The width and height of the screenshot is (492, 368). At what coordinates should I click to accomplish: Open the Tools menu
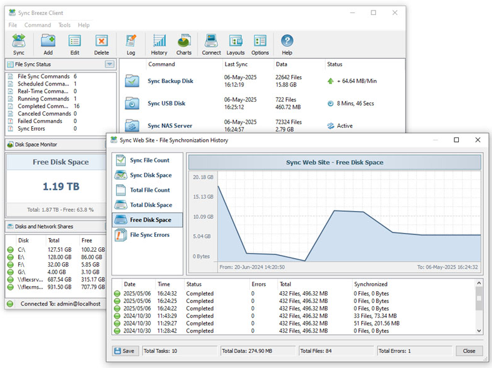point(64,26)
